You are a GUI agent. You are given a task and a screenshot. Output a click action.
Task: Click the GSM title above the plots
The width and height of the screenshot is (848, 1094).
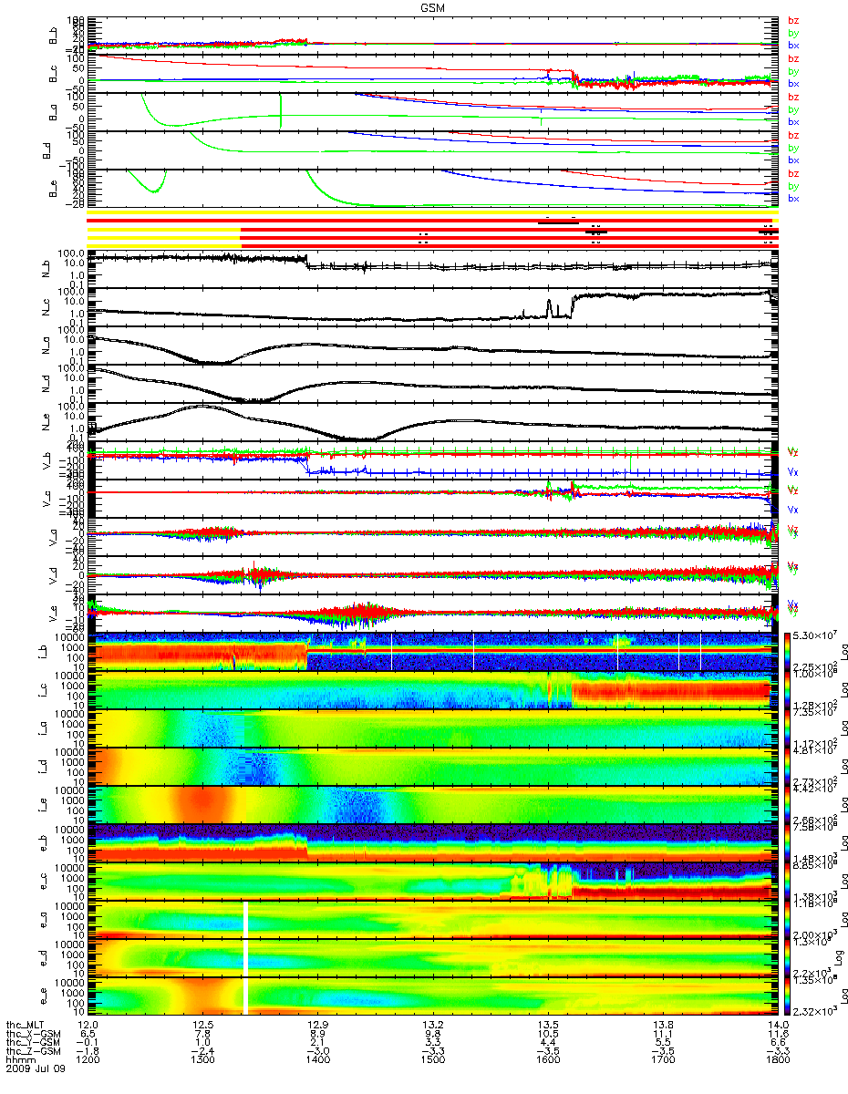432,6
